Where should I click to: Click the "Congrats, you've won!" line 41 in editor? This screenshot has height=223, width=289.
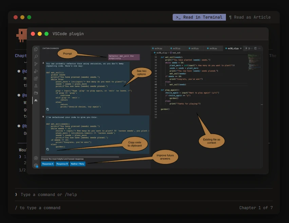[x=186, y=79]
